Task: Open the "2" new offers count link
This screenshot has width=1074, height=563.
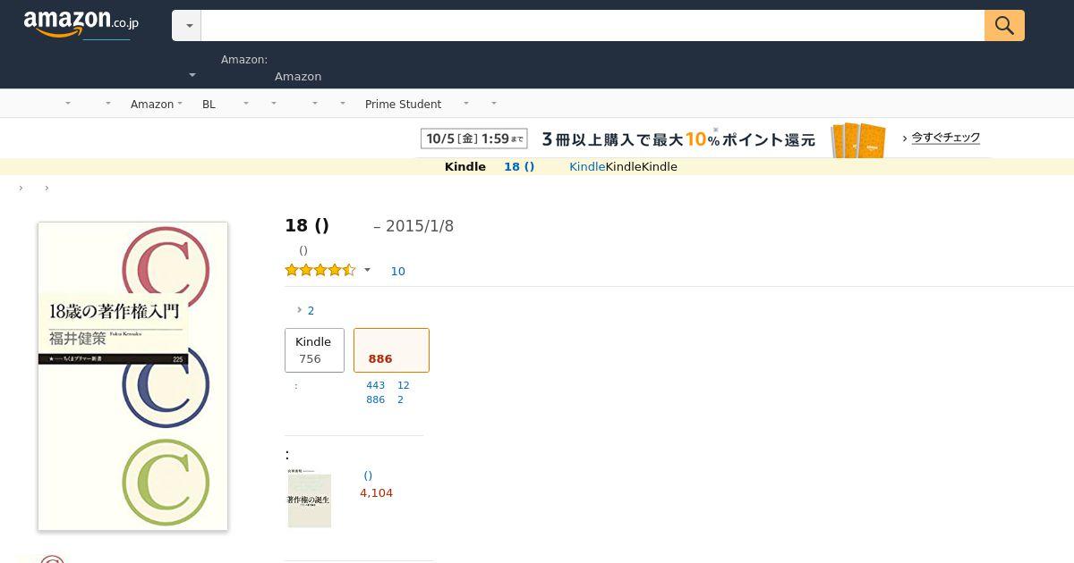Action: [400, 399]
